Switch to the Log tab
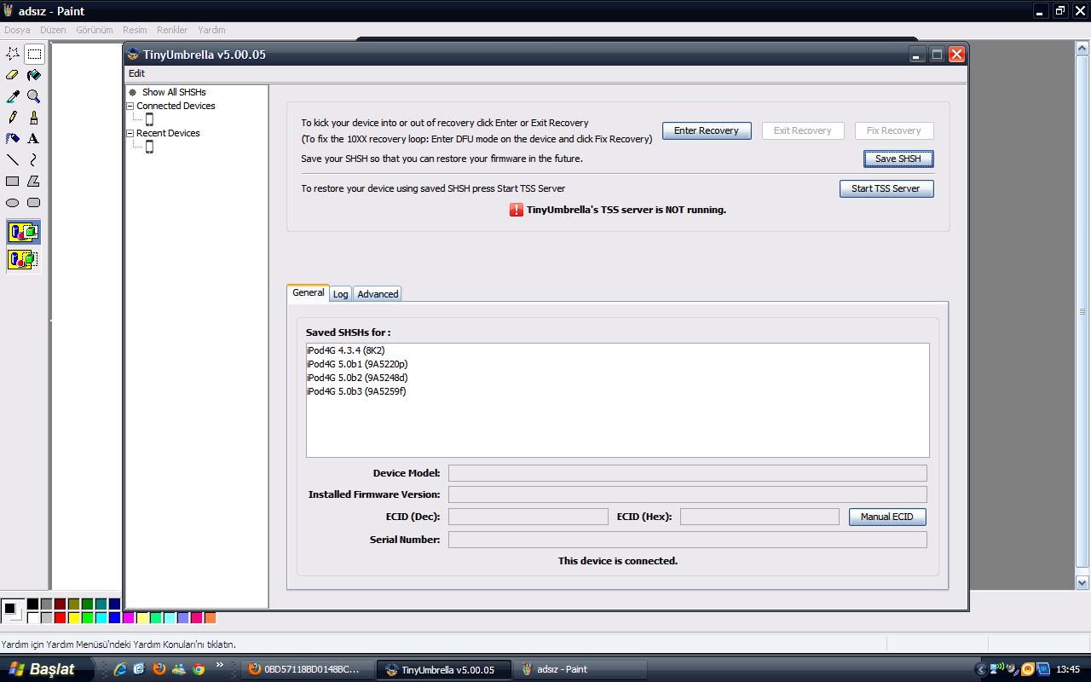1091x682 pixels. point(340,294)
